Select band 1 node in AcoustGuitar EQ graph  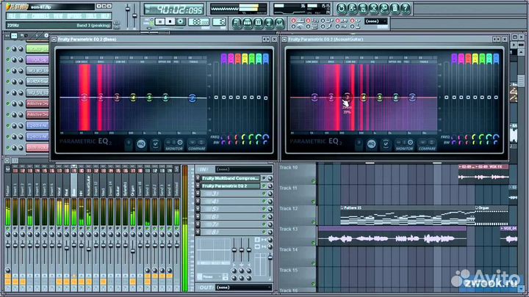coord(314,98)
